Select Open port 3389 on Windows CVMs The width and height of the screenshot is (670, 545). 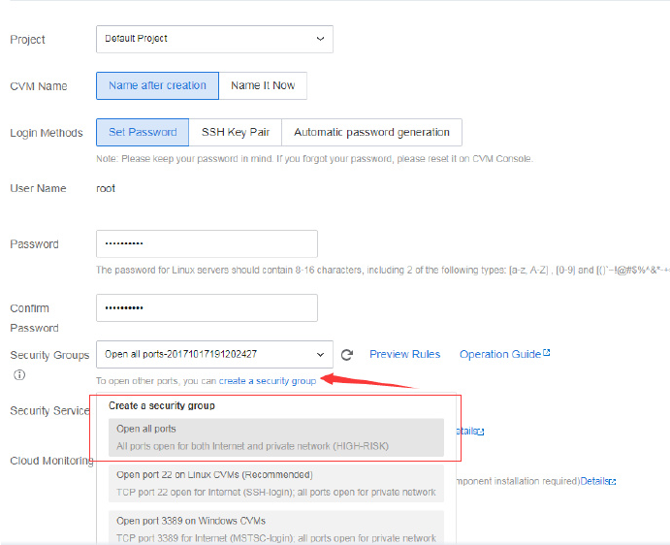[x=275, y=528]
